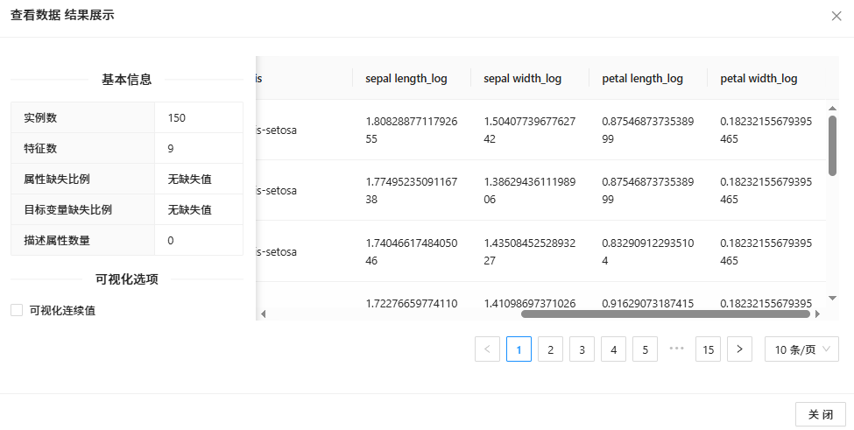Click the horizontal scrollbar's left arrow
854x430 pixels.
click(x=262, y=314)
